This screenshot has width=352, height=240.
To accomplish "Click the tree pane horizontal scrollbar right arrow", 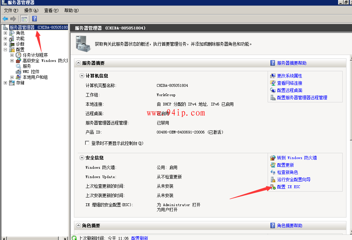I will point(65,238).
